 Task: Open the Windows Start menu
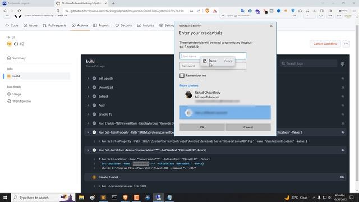pos(5,198)
